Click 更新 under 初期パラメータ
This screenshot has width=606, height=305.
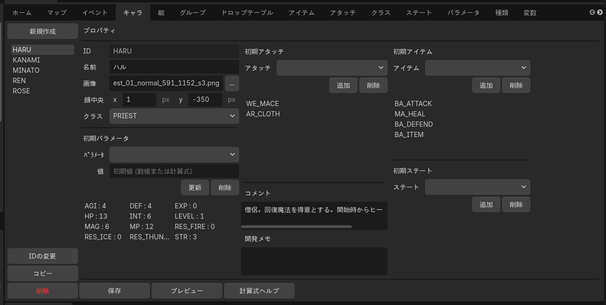click(x=195, y=188)
